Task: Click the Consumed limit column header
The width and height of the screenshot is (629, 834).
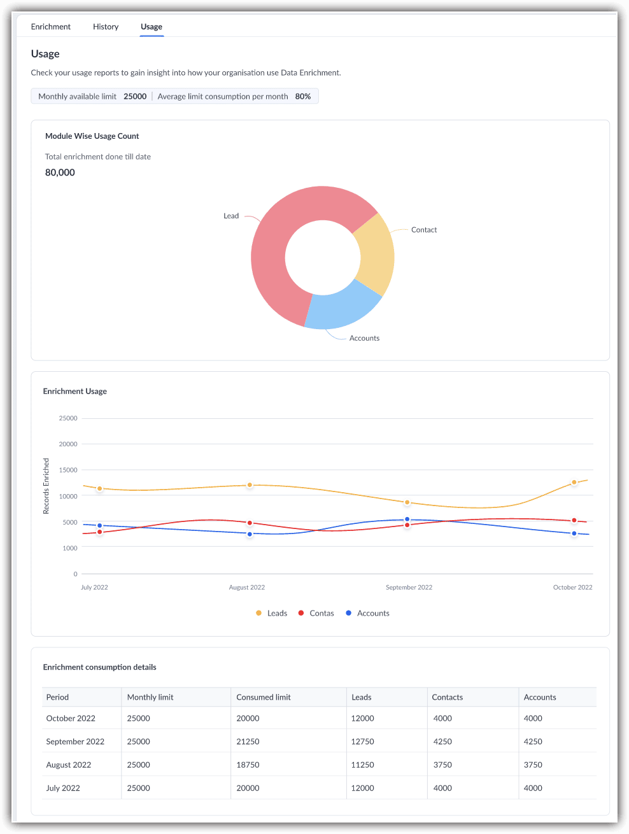Action: (264, 697)
